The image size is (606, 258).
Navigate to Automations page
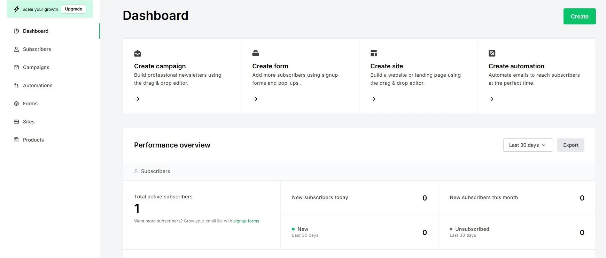38,85
